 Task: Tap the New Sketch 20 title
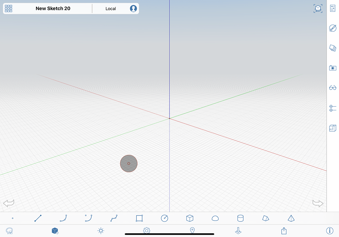(x=53, y=8)
